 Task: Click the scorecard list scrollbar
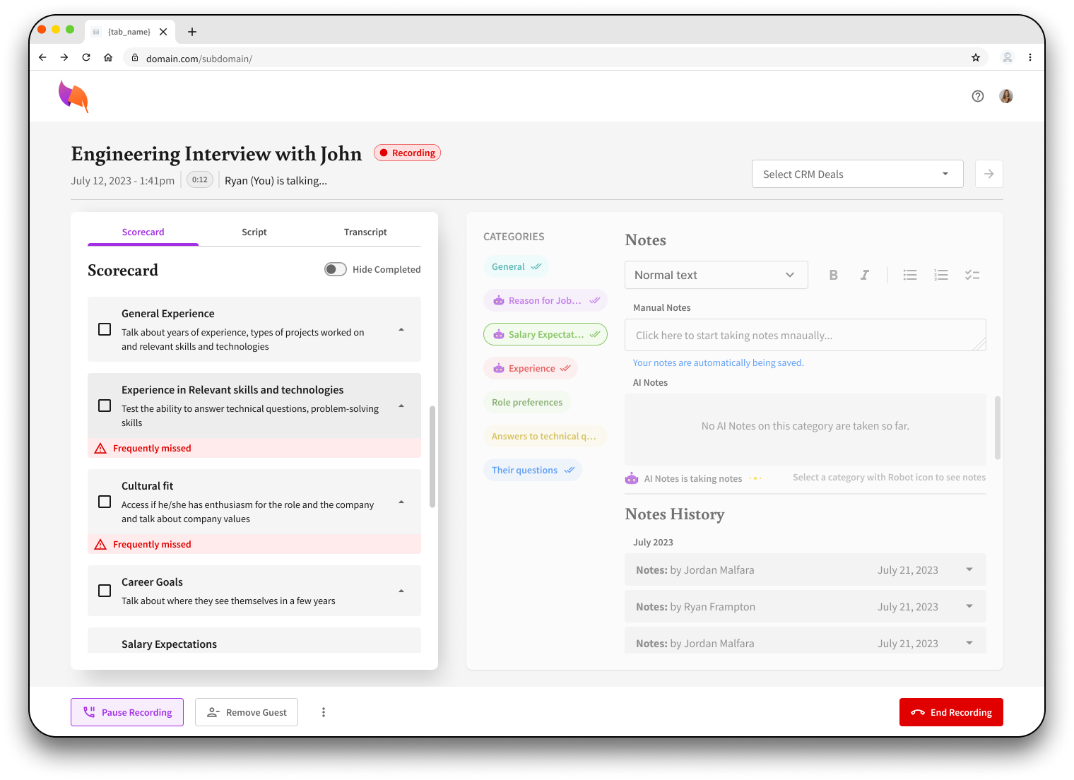pos(432,456)
